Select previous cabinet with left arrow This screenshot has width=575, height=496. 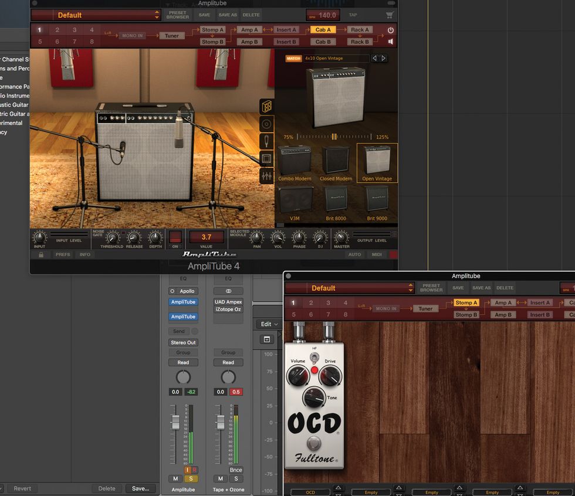(x=374, y=58)
